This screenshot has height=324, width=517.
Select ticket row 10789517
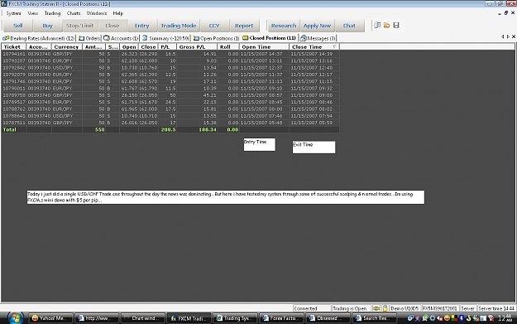(x=170, y=102)
